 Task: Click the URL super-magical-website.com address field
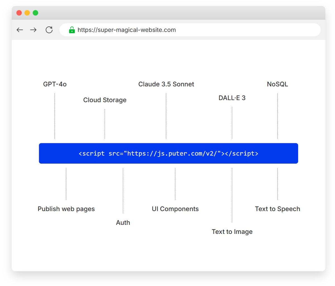pos(190,30)
